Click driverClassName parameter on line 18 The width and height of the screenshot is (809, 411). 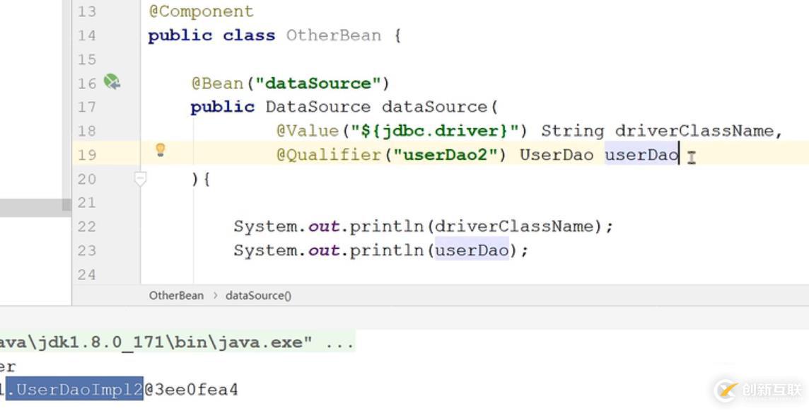(694, 131)
